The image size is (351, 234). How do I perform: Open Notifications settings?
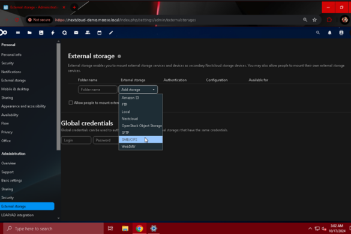pyautogui.click(x=11, y=72)
